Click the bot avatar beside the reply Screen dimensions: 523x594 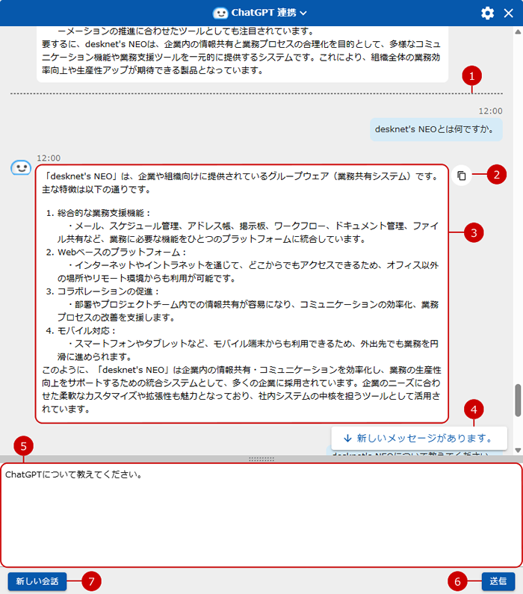pyautogui.click(x=21, y=167)
